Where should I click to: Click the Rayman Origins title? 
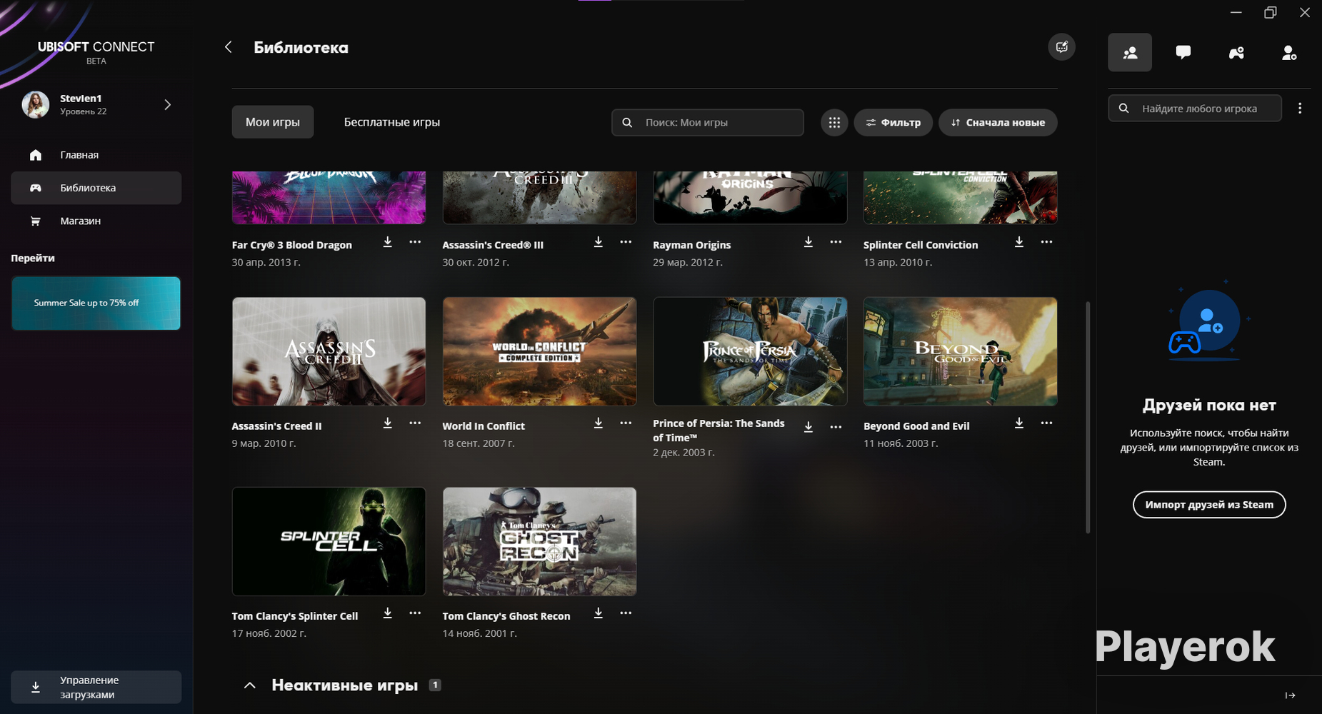coord(691,245)
